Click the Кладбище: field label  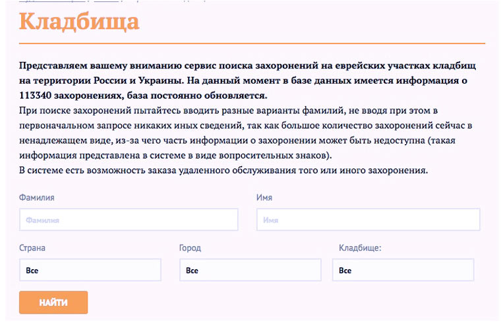point(360,248)
